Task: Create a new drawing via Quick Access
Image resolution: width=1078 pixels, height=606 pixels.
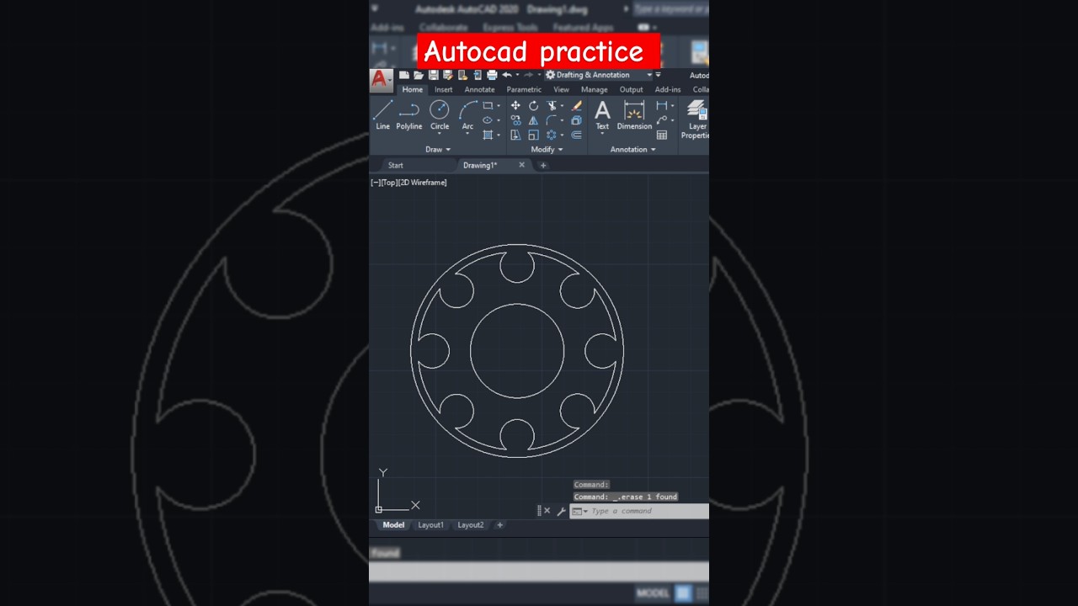Action: click(x=404, y=75)
